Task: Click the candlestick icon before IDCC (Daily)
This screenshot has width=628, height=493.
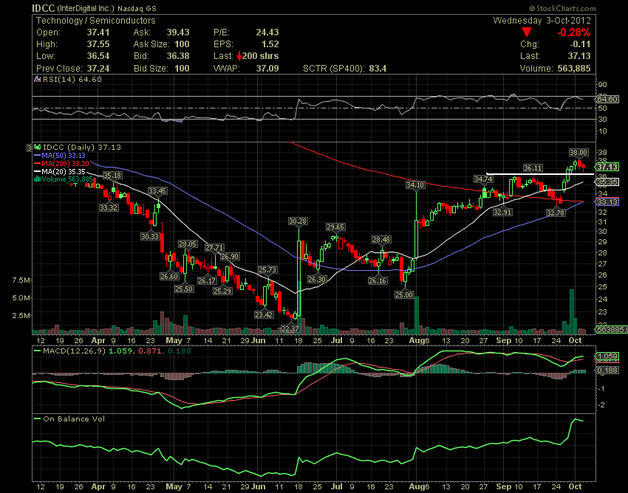Action: (38, 148)
